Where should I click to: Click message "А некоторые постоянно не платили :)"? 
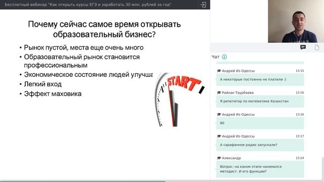[x=260, y=80]
